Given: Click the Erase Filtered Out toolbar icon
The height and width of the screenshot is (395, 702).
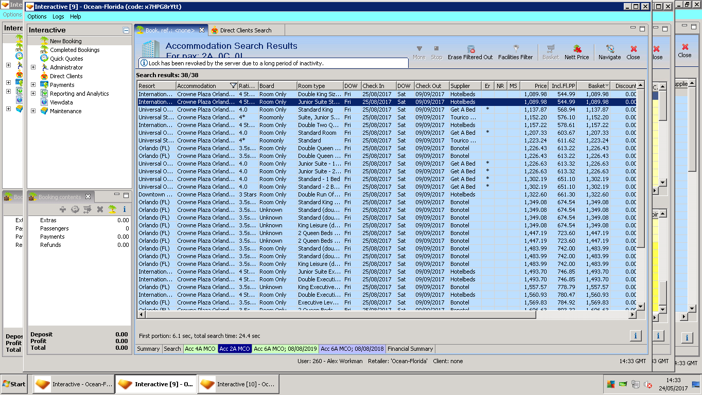Looking at the screenshot, I should tap(470, 49).
